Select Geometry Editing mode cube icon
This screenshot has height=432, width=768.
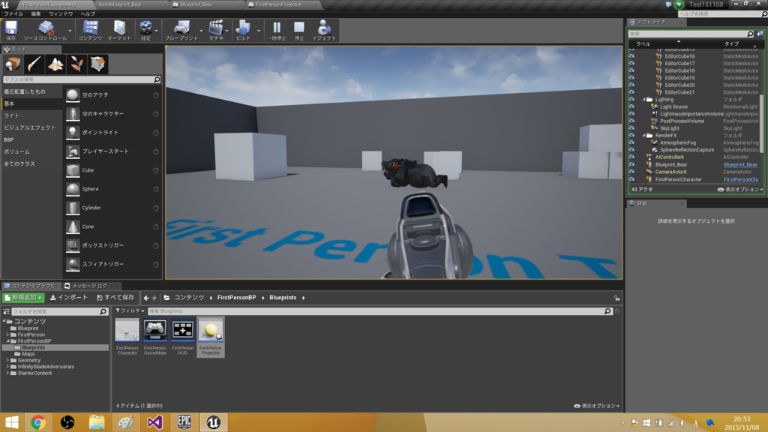[98, 64]
